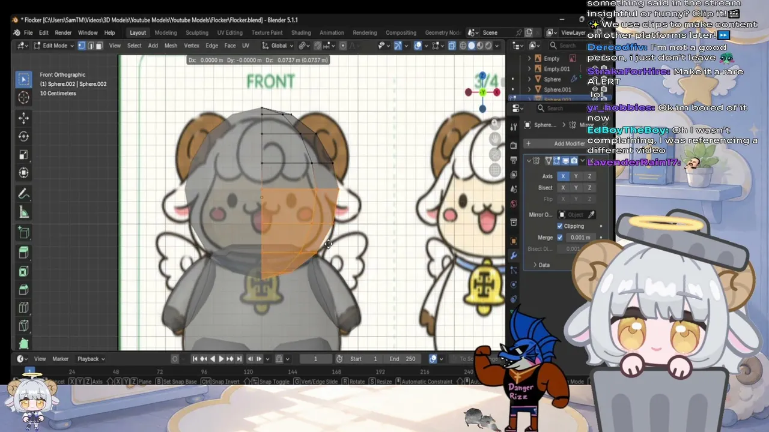Select the Annotate tool
Screen dimensions: 769x432
tap(23, 194)
